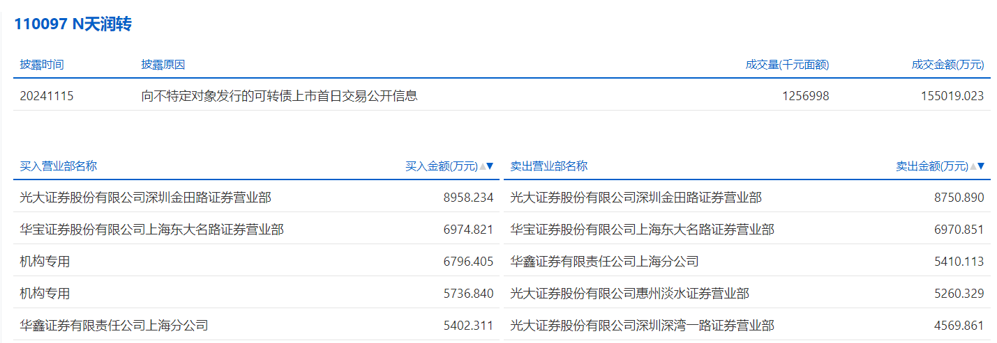Click the 买入金额(万元) column header
The height and width of the screenshot is (343, 997).
click(x=442, y=166)
